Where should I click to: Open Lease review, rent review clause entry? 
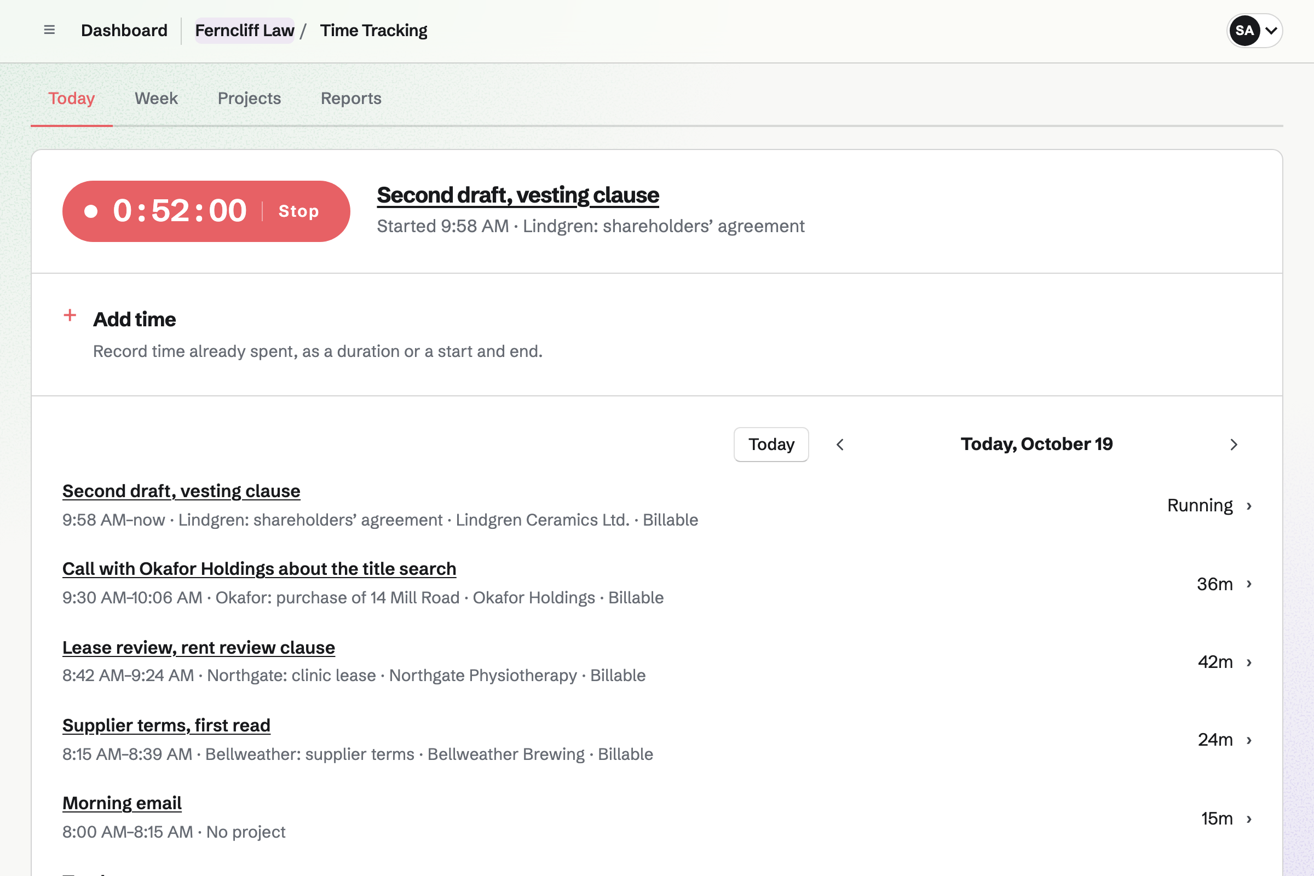198,647
